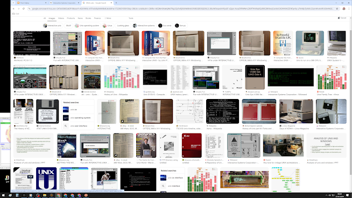This screenshot has height=198, width=352.
Task: Click the address bar URL field
Action: click(x=182, y=9)
